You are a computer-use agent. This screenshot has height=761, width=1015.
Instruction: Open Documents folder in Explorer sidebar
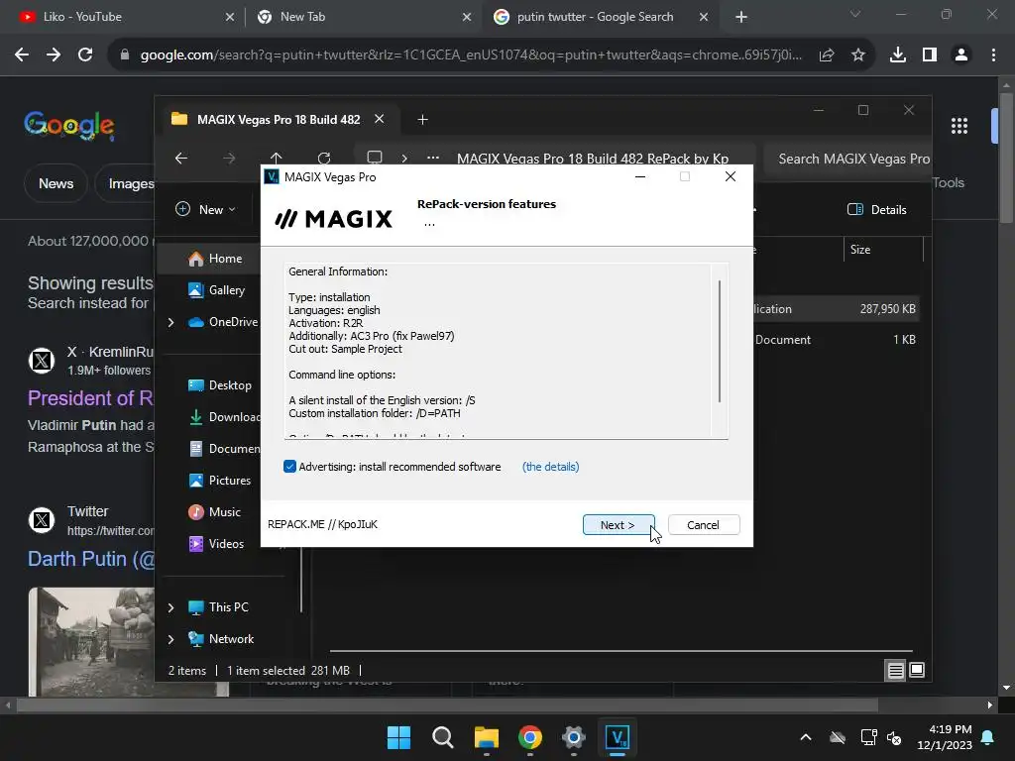click(x=224, y=449)
